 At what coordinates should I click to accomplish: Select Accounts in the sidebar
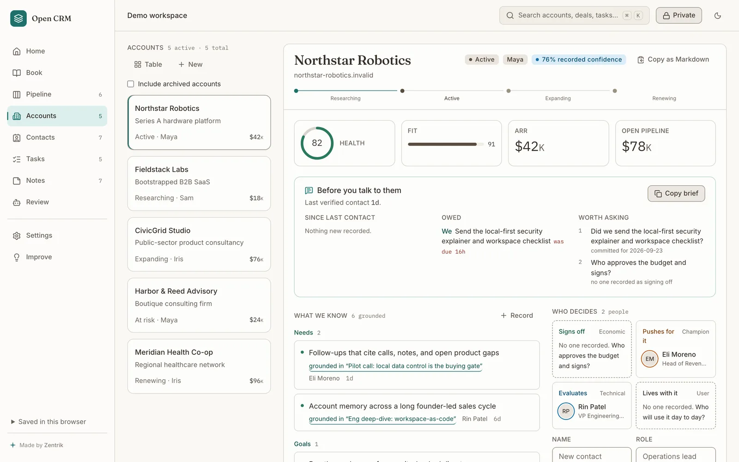click(57, 116)
